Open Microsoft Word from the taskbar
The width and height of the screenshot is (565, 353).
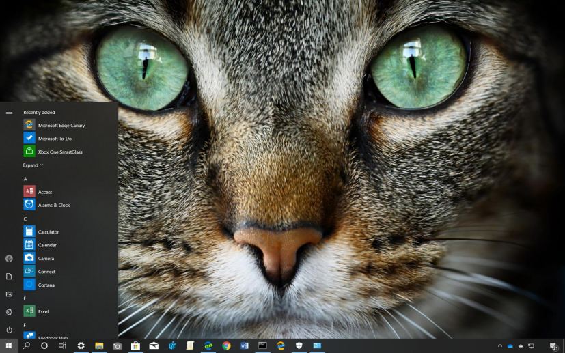coord(245,345)
